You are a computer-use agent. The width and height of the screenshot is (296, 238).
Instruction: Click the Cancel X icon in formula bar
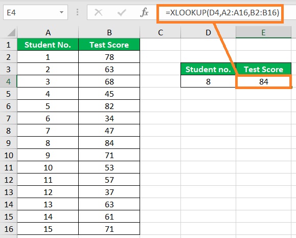click(98, 13)
